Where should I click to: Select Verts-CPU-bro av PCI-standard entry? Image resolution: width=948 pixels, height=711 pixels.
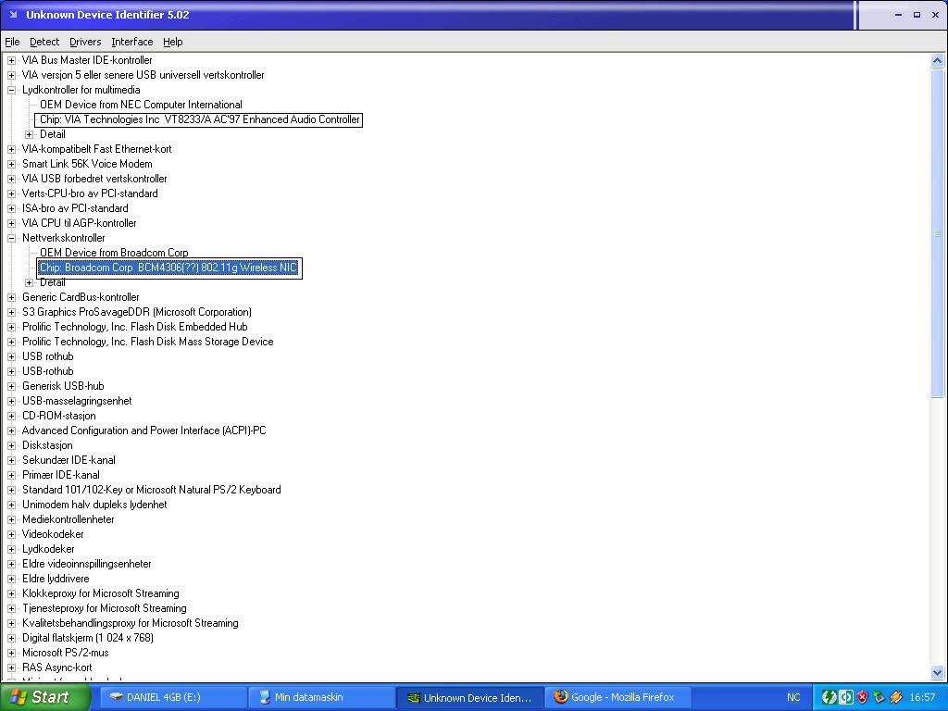tap(90, 193)
